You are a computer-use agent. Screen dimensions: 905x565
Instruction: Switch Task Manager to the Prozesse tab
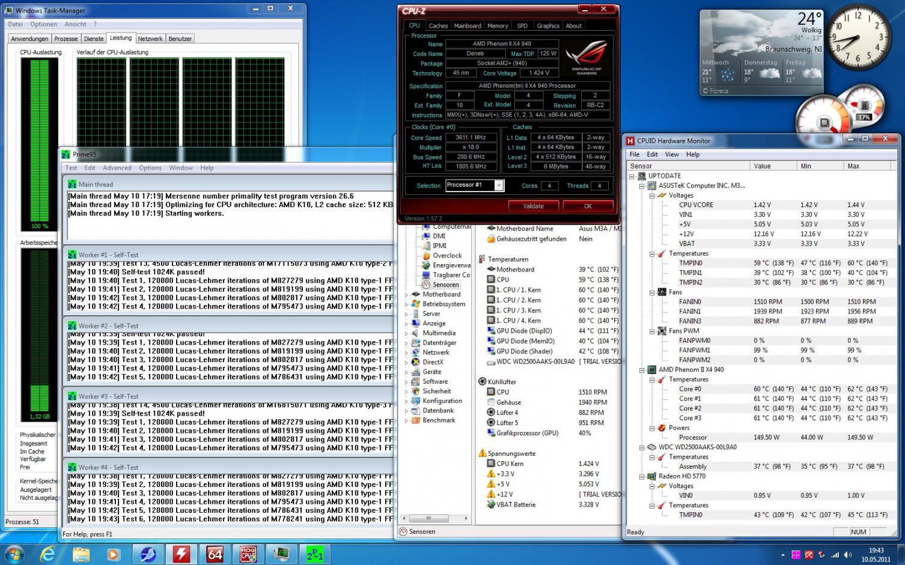pos(66,38)
